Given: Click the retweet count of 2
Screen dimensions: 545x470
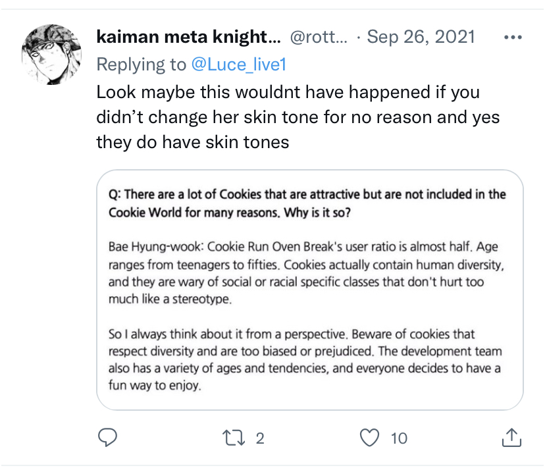Looking at the screenshot, I should (x=260, y=438).
